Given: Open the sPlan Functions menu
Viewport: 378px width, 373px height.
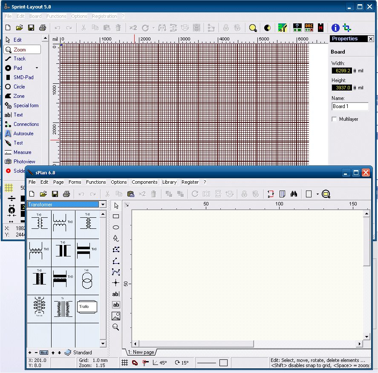Looking at the screenshot, I should click(96, 182).
